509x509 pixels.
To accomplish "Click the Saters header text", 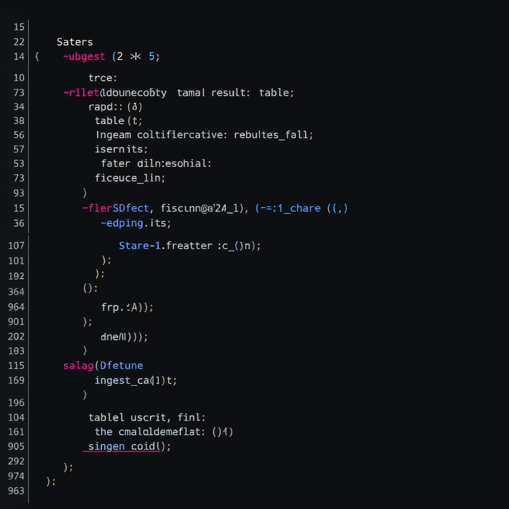I will [75, 42].
